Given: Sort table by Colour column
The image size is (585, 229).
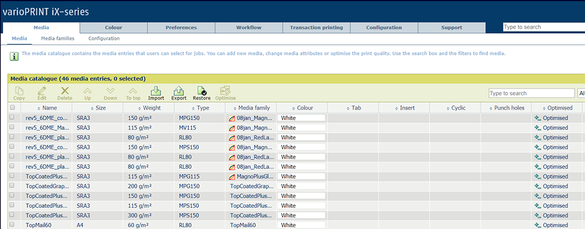Looking at the screenshot, I should (302, 108).
